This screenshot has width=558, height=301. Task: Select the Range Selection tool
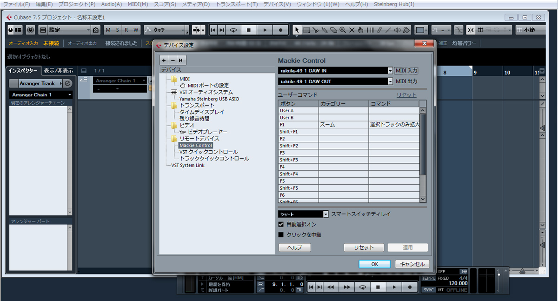tap(306, 30)
